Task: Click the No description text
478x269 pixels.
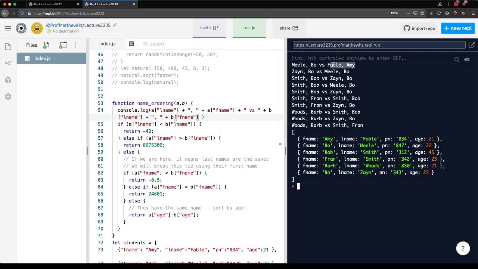Action: (66, 31)
